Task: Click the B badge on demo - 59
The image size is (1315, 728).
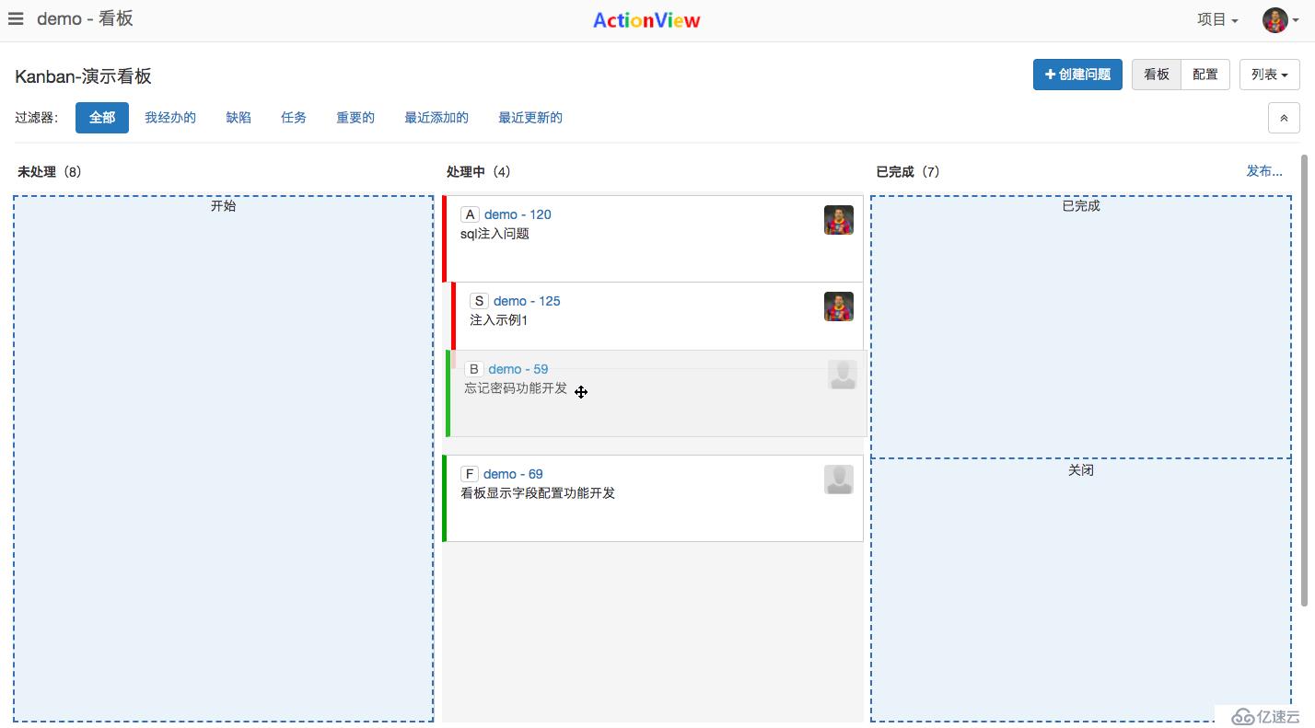Action: (x=474, y=369)
